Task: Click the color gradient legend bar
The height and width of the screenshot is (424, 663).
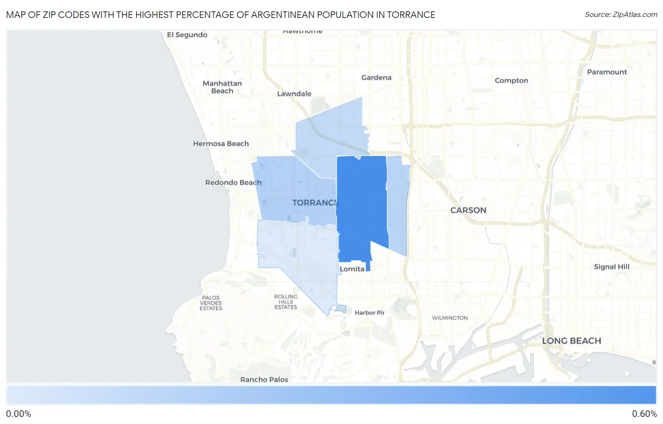Action: (331, 395)
